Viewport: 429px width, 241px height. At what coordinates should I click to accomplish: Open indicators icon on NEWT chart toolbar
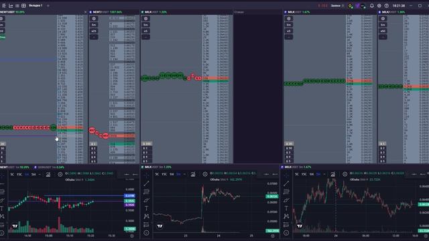point(48,174)
